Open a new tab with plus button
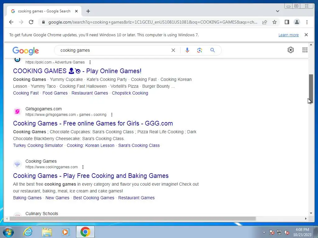The width and height of the screenshot is (318, 238). (x=88, y=11)
